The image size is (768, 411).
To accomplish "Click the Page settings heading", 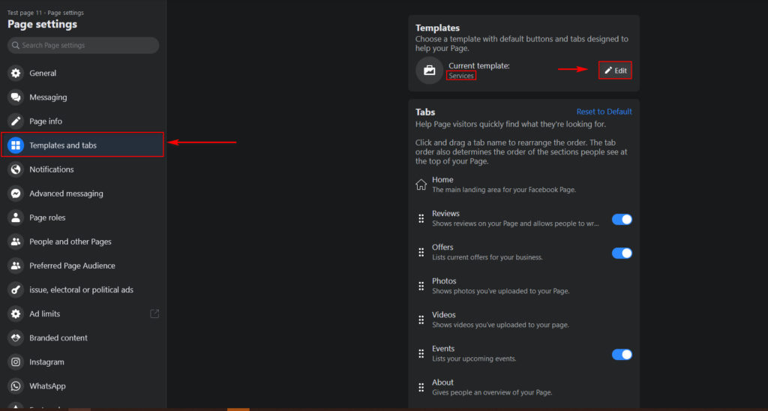I will (x=42, y=24).
